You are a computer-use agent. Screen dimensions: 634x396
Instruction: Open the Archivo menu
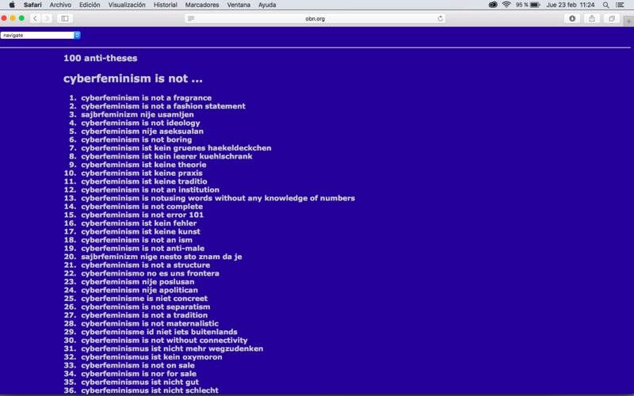[x=60, y=5]
